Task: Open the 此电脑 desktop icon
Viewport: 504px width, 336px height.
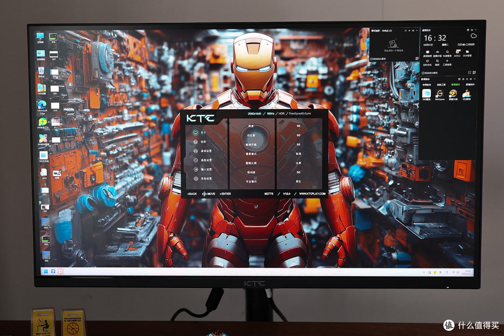Action: tap(40, 38)
